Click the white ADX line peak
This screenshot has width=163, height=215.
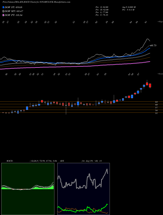[x=107, y=169]
